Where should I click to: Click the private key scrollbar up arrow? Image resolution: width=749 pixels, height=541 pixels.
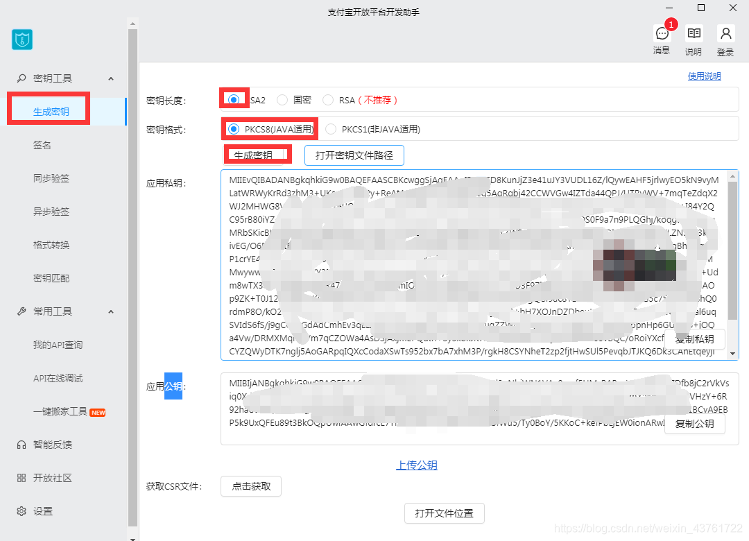point(733,176)
